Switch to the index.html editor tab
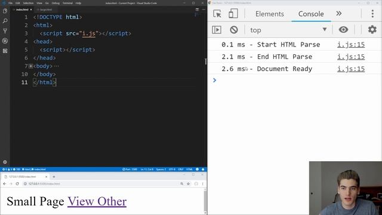This screenshot has height=215, width=382. coord(22,10)
